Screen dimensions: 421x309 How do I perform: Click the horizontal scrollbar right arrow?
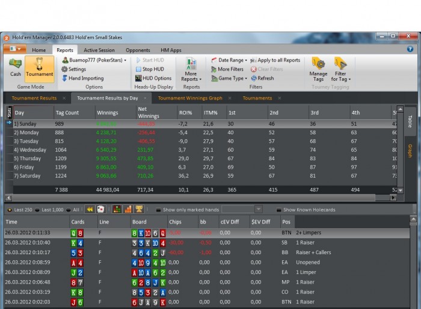point(393,198)
